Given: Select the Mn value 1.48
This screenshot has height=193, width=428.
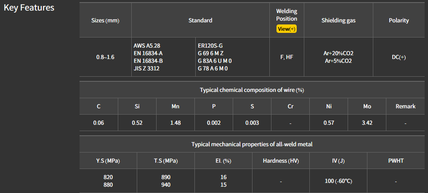Looking at the screenshot, I should [175, 123].
